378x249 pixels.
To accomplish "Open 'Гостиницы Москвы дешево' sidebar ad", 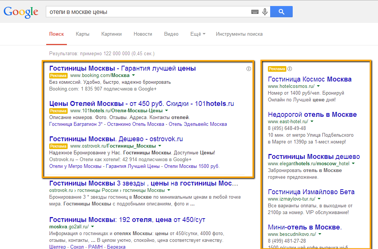I will 314,157.
